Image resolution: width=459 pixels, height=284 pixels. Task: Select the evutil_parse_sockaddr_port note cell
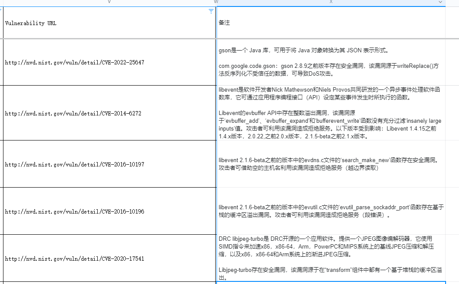[x=331, y=211]
